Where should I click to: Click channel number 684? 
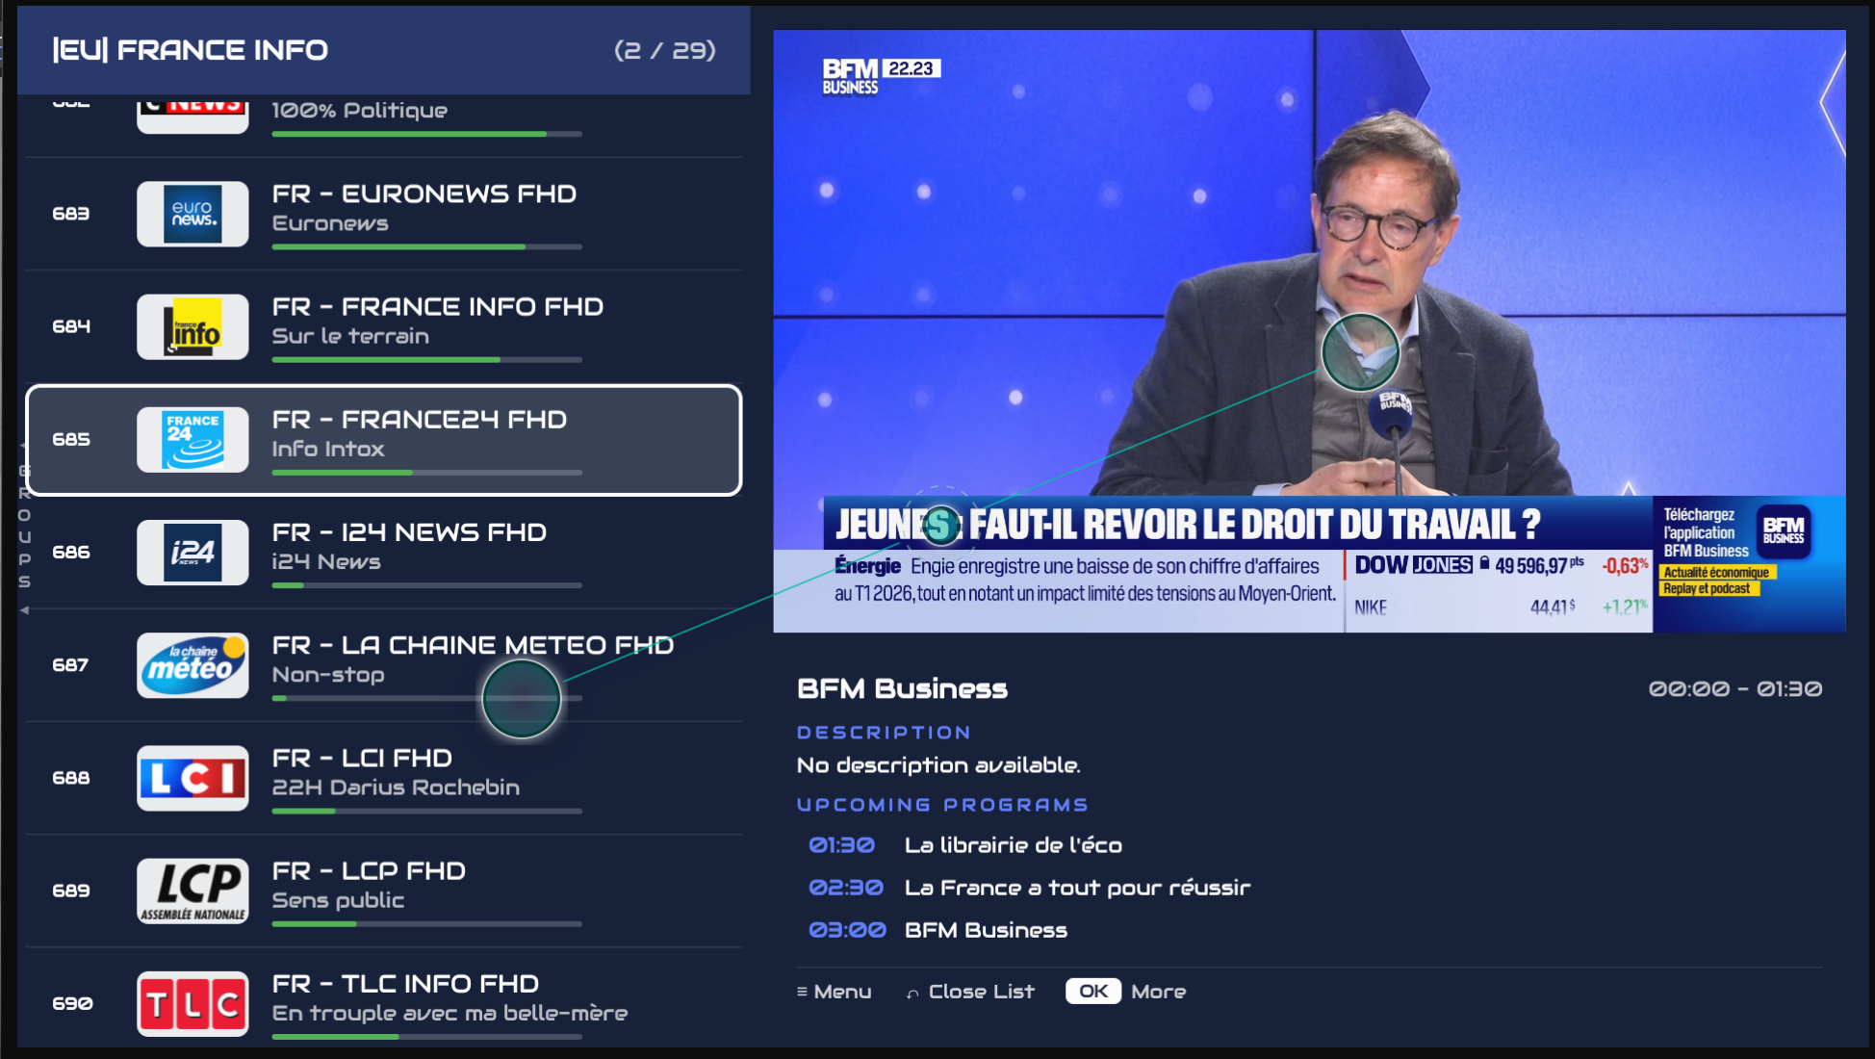click(x=71, y=326)
